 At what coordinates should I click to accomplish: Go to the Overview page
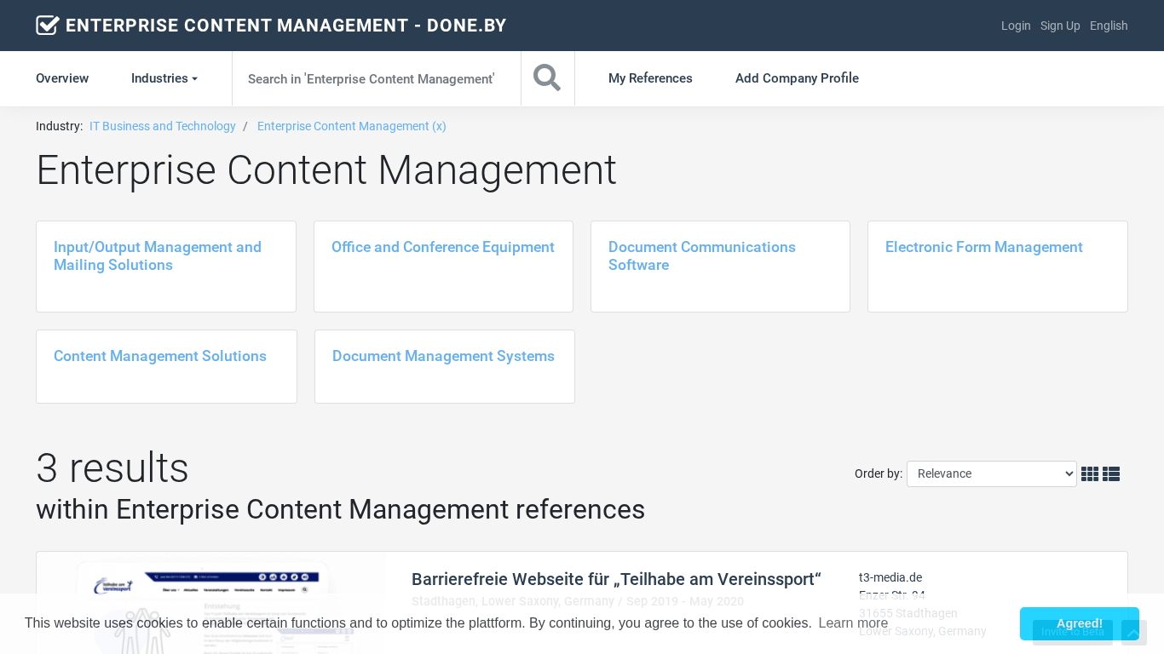62,78
